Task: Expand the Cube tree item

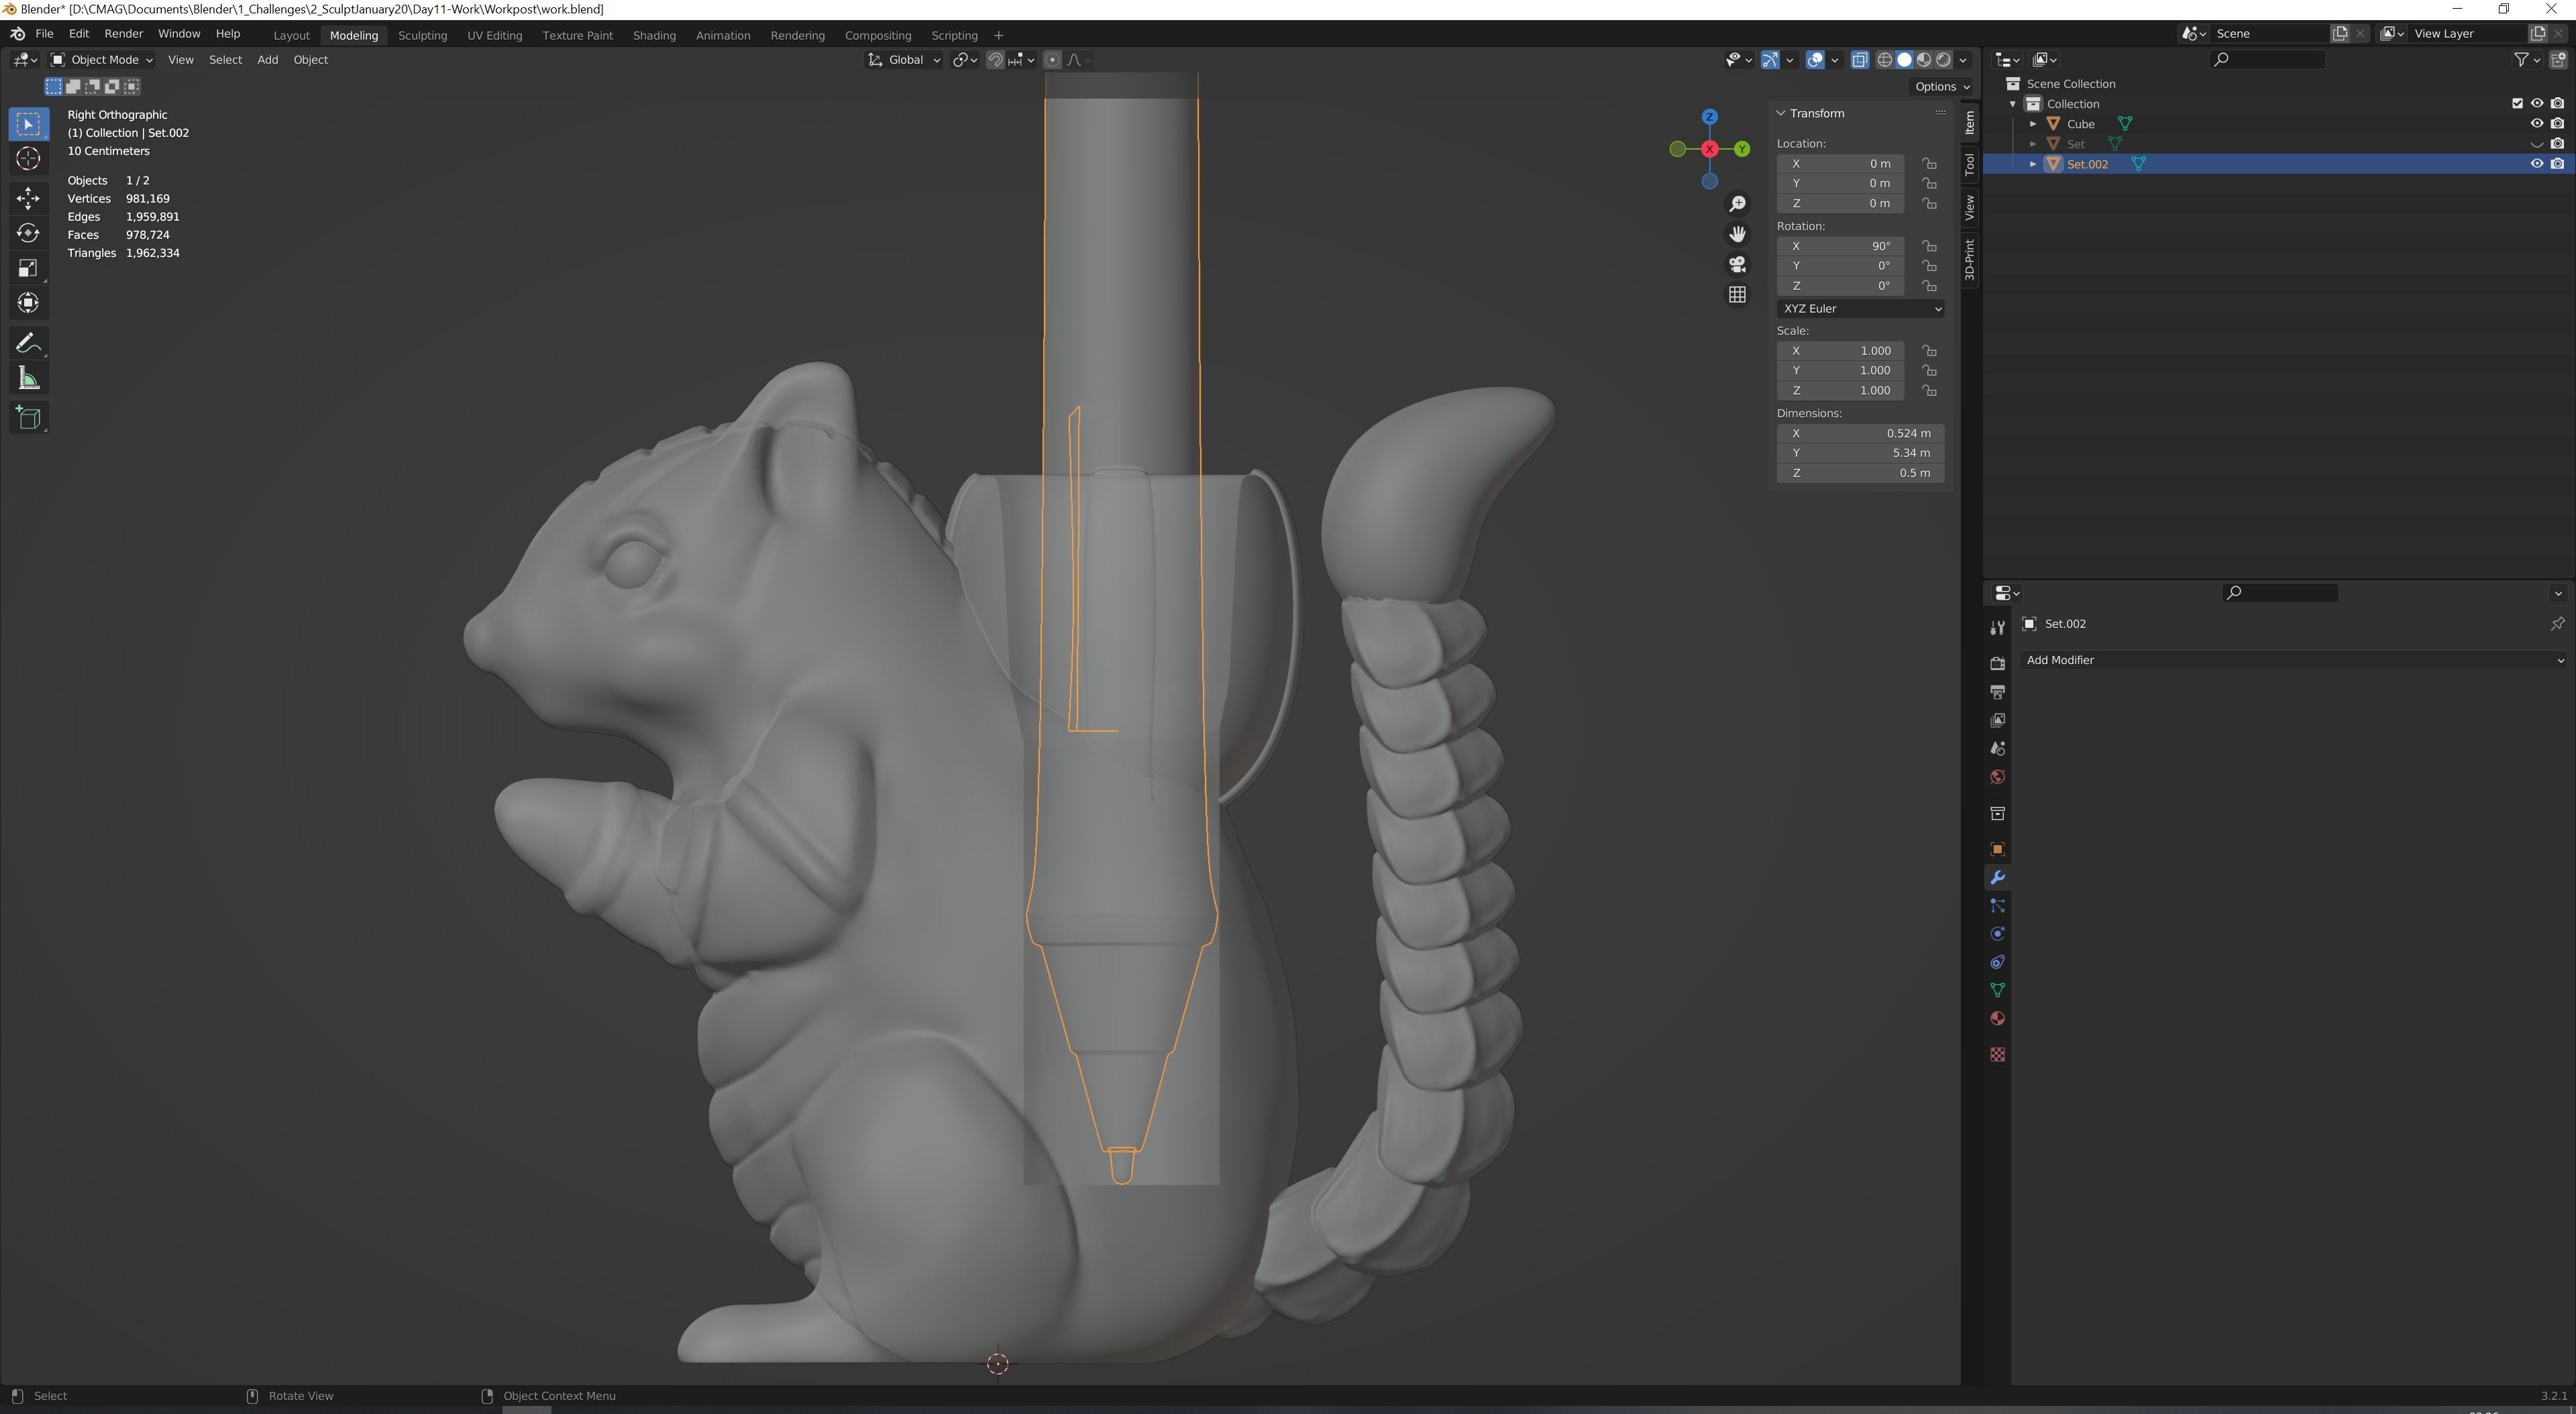Action: coord(2033,124)
